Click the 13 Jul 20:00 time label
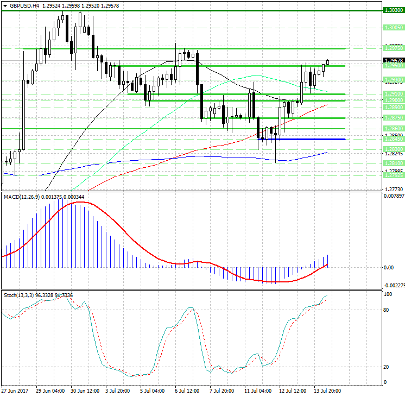405x397 pixels. click(x=327, y=391)
